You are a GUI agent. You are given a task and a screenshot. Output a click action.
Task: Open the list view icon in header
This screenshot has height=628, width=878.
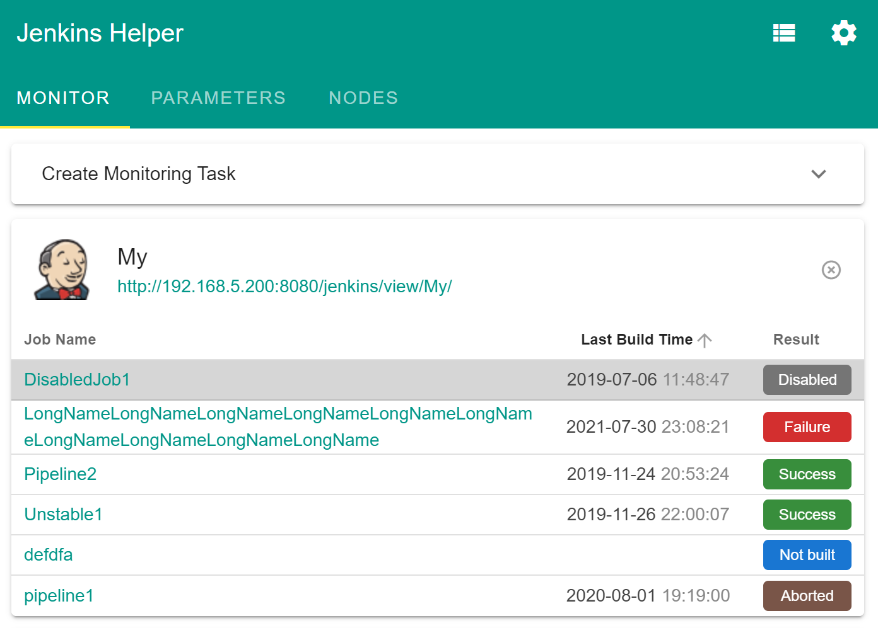784,33
